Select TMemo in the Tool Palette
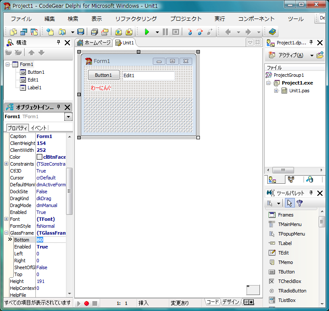Image resolution: width=329 pixels, height=311 pixels. (285, 262)
